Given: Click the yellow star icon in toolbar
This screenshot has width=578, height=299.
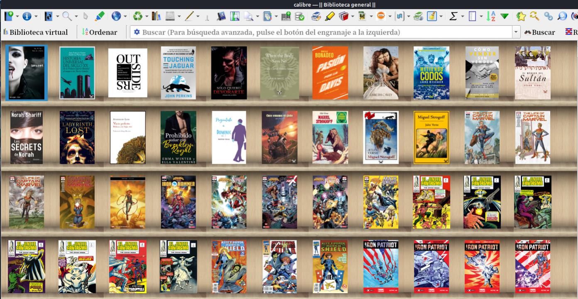Looking at the screenshot, I should pos(521,16).
